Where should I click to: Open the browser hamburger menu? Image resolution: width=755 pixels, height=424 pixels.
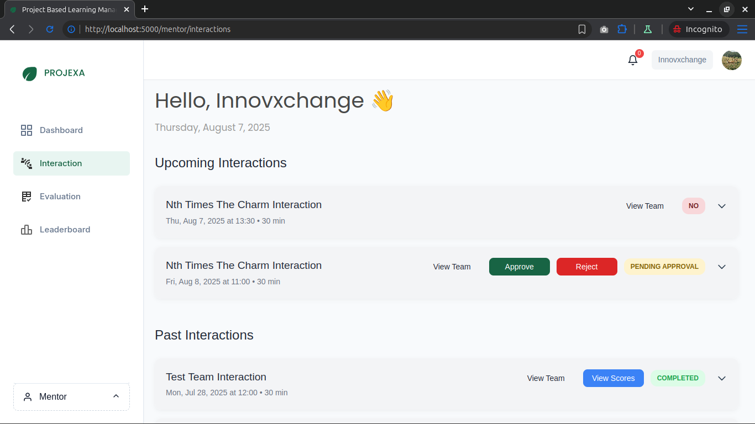(x=742, y=29)
